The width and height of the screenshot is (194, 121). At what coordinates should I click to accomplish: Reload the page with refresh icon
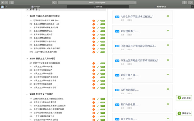[135, 2]
